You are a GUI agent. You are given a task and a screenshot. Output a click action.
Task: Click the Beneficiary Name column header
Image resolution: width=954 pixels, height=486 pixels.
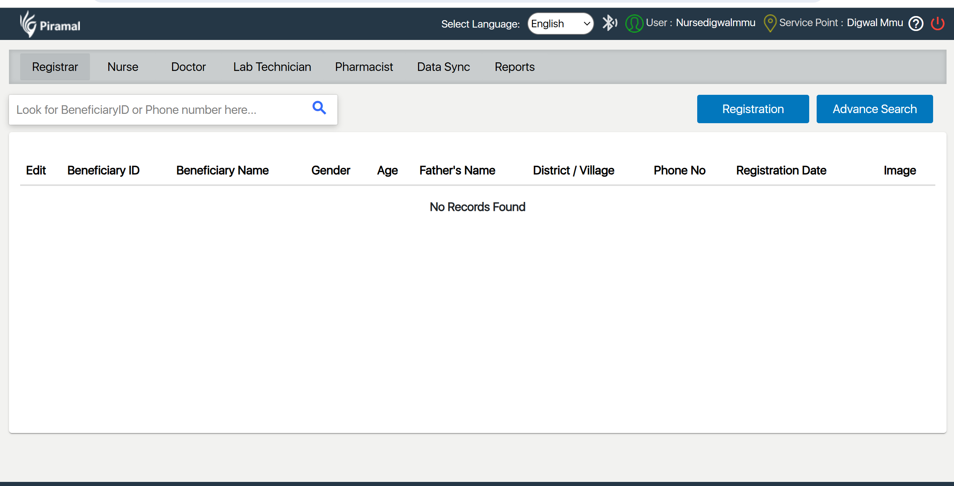[x=222, y=171]
